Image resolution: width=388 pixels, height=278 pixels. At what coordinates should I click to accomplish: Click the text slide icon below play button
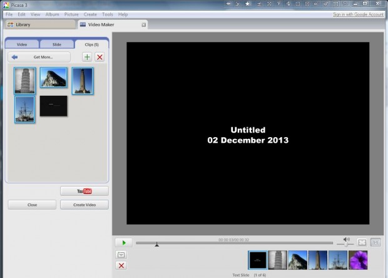(x=121, y=255)
